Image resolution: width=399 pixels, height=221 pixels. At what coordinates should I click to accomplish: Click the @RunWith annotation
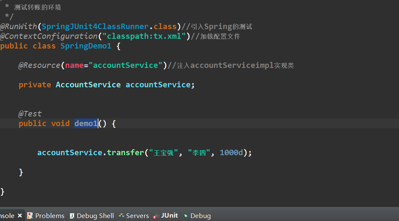(19, 27)
